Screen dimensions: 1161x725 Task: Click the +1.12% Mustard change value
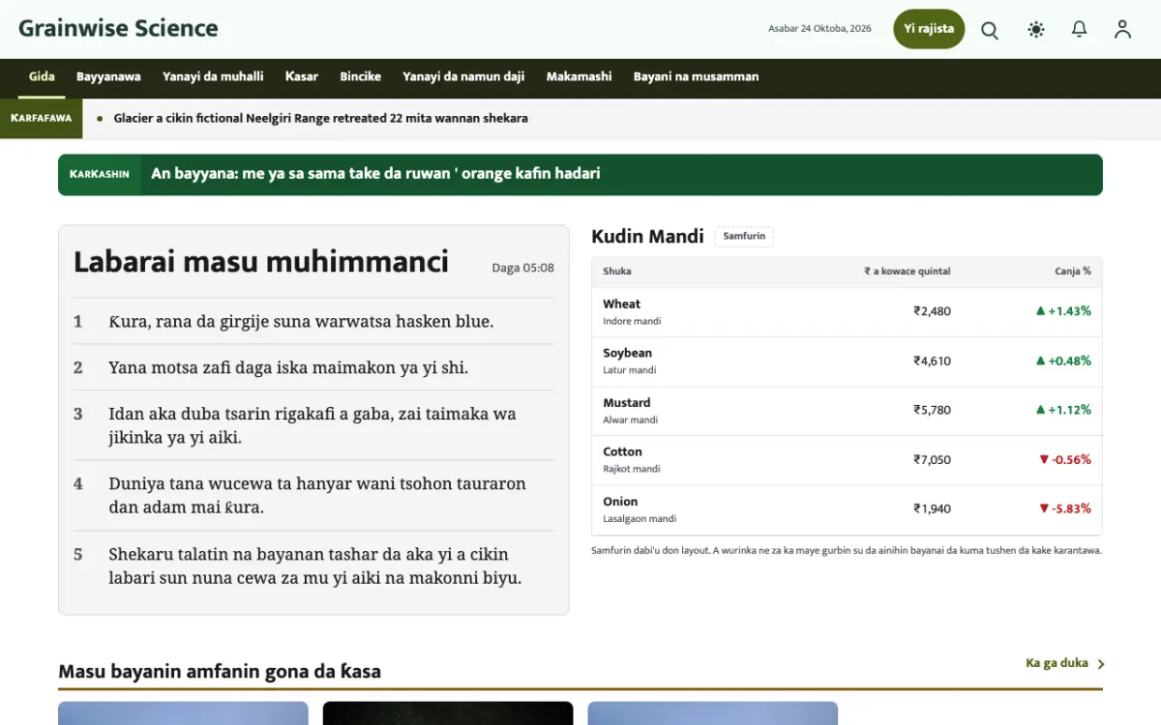point(1063,410)
